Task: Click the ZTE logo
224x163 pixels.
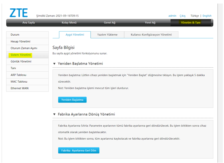Action: coord(19,13)
